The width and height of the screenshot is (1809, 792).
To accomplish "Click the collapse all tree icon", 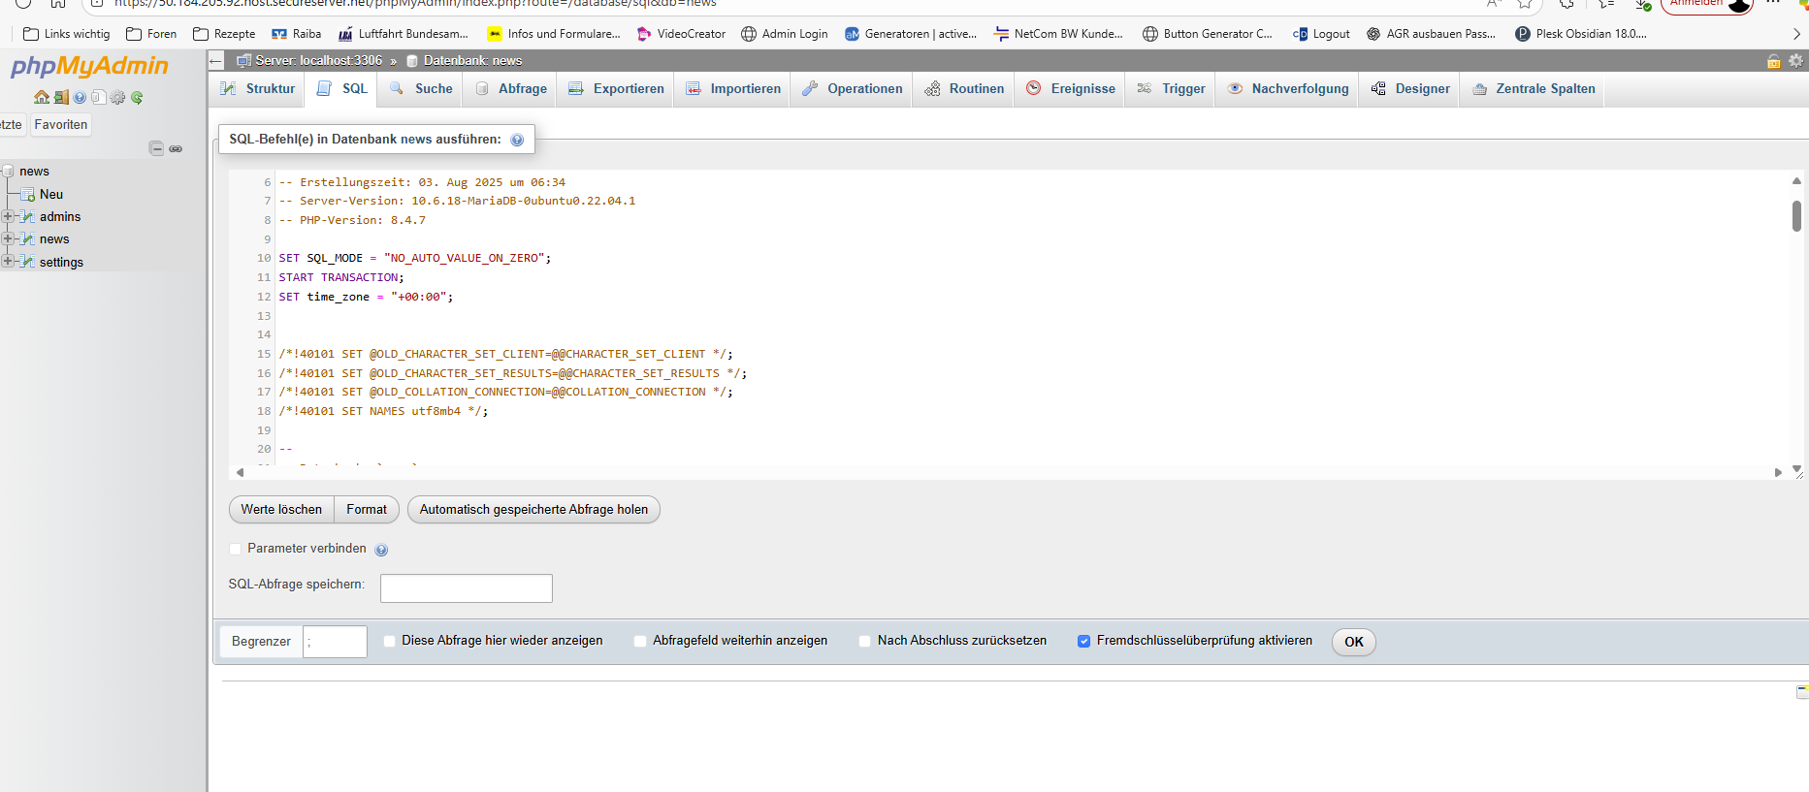I will pos(155,148).
